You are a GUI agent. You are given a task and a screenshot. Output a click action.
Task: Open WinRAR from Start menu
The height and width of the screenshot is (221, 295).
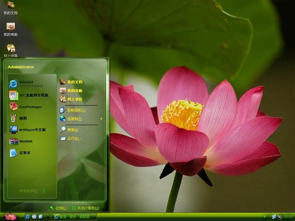21,141
